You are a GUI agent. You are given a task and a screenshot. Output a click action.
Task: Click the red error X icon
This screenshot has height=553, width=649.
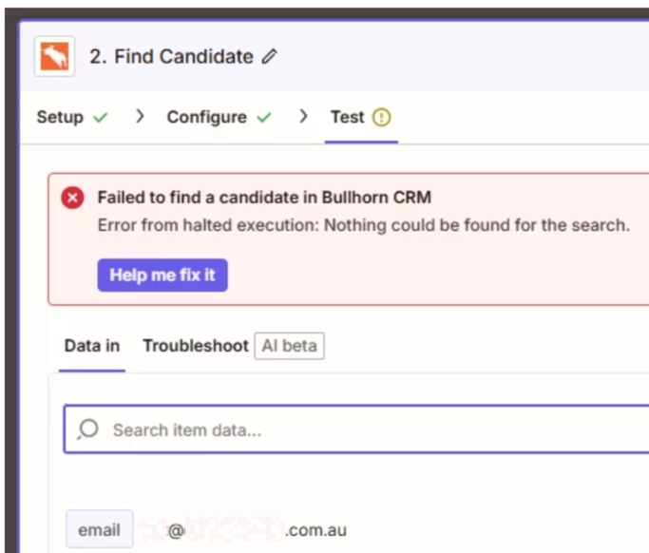(72, 199)
